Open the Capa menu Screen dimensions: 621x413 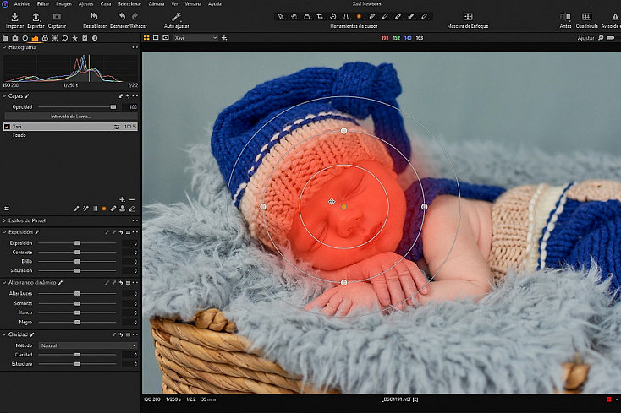click(106, 4)
